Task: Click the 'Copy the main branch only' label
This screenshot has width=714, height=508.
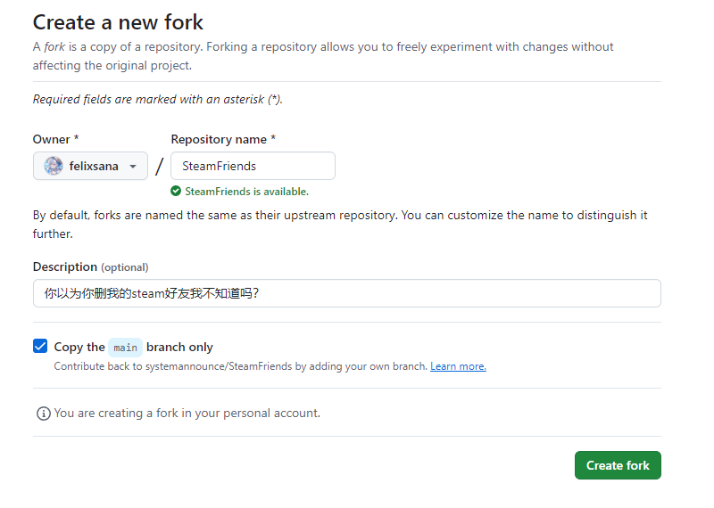Action: click(133, 347)
